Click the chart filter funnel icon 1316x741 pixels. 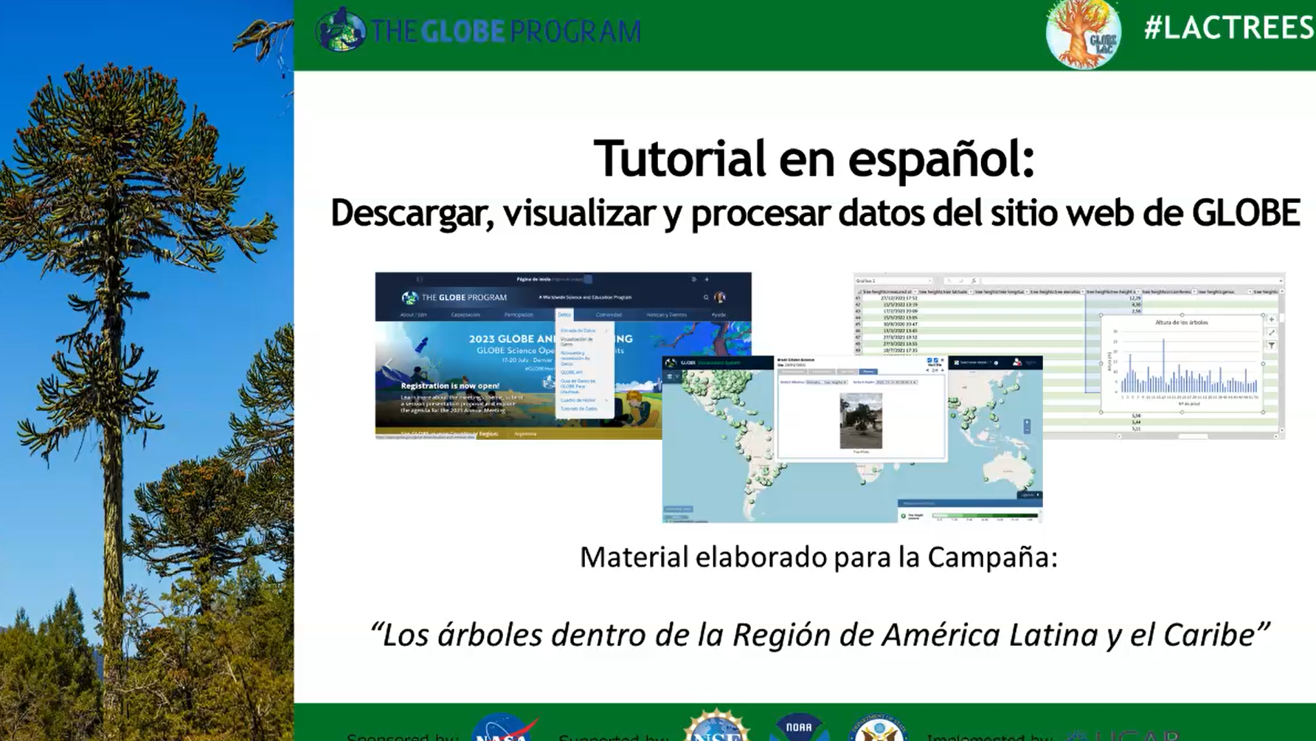1272,345
